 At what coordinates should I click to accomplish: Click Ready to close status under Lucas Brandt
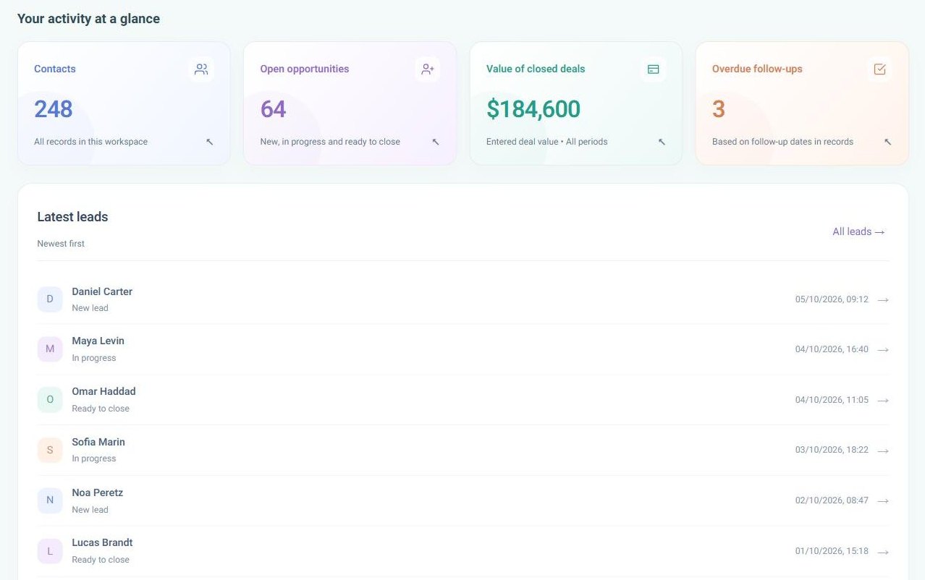(x=101, y=560)
